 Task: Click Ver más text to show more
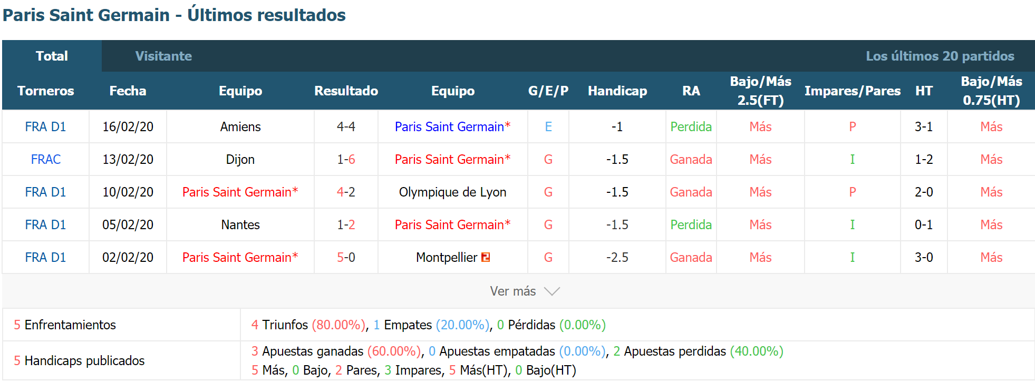512,291
